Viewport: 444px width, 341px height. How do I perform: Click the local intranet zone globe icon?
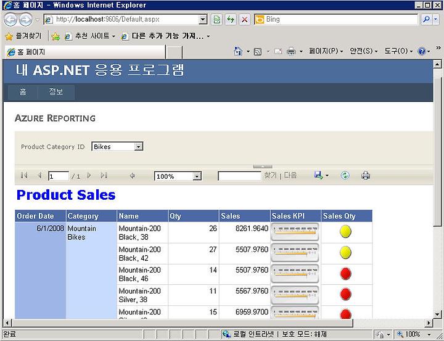226,334
